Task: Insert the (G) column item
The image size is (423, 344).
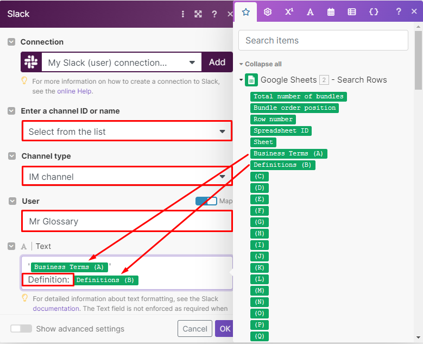Action: 259,222
